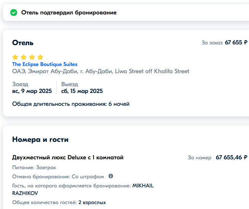Select the check-out date 15 мар 2025
The height and width of the screenshot is (209, 249).
[82, 91]
